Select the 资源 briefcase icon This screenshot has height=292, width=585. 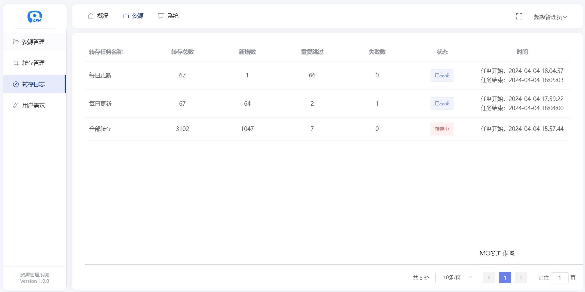pyautogui.click(x=125, y=15)
